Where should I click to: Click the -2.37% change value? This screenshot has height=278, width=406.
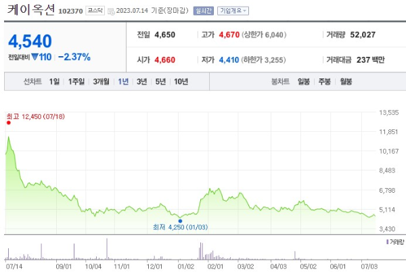pyautogui.click(x=74, y=57)
